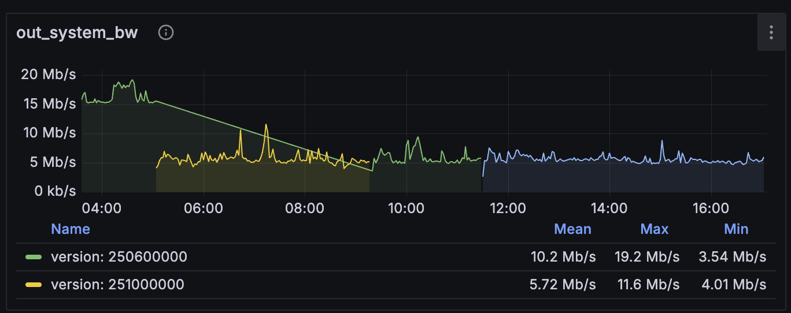
Task: Click the 20 Mb/s y-axis label
Action: pyautogui.click(x=49, y=74)
